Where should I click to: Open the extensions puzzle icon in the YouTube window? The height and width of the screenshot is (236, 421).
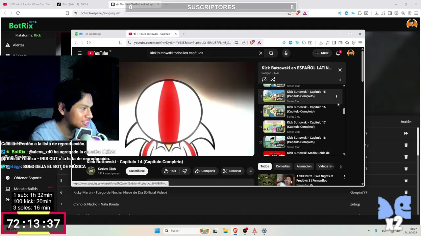(304, 43)
